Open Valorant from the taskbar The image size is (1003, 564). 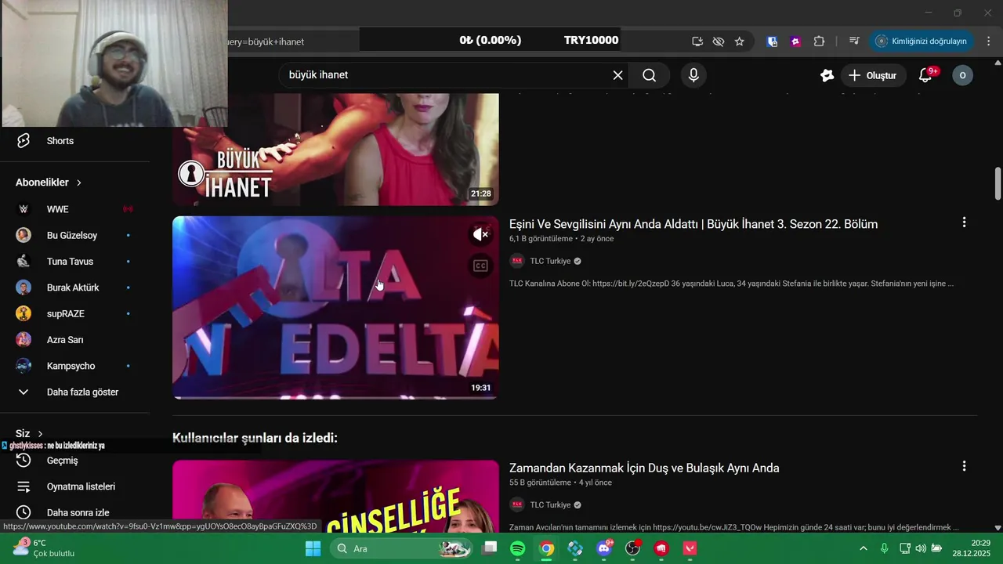[x=690, y=548]
